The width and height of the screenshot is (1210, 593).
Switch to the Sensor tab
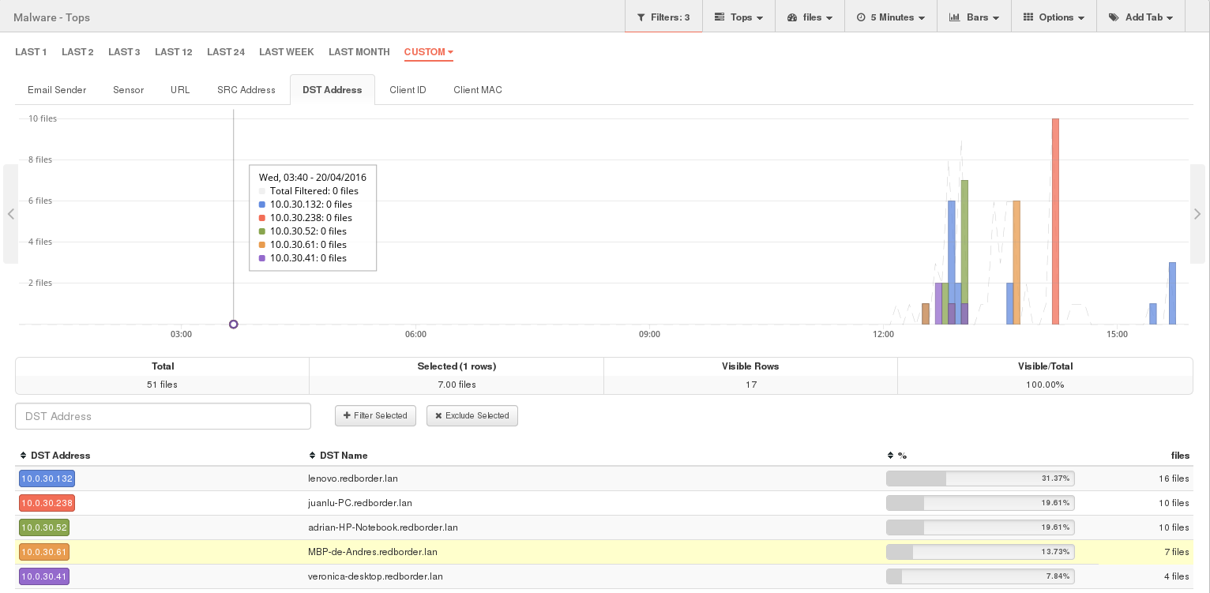(x=128, y=90)
